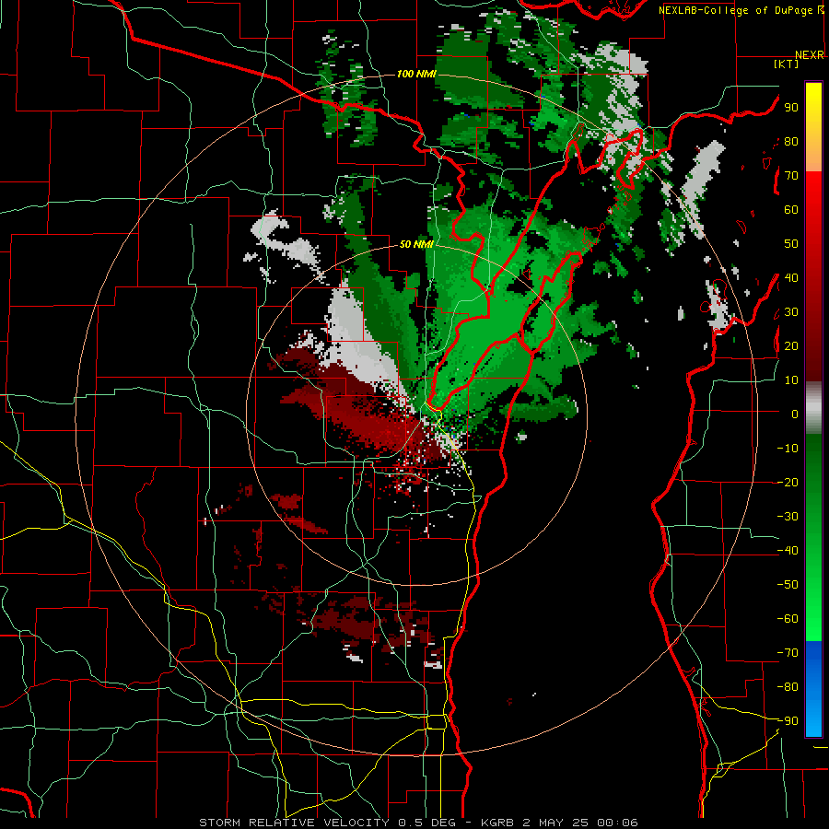
Task: Click the blue segment at color bar bottom
Action: [x=813, y=689]
